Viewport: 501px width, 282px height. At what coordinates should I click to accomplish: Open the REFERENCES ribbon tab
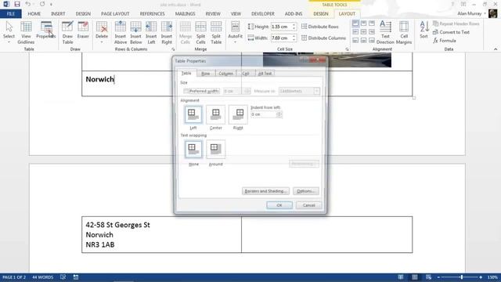152,14
